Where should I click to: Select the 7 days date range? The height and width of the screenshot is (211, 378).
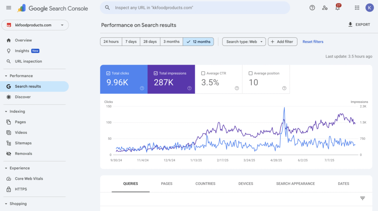click(x=131, y=41)
